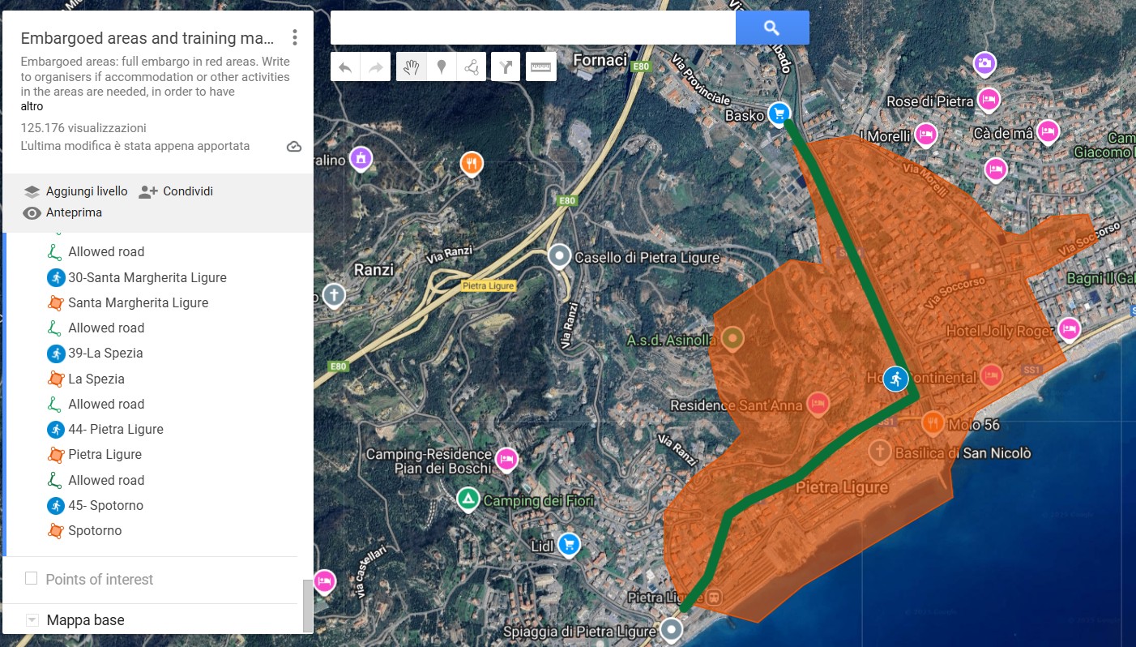This screenshot has width=1136, height=647.
Task: Click the redo arrow in map toolbar
Action: tap(376, 67)
